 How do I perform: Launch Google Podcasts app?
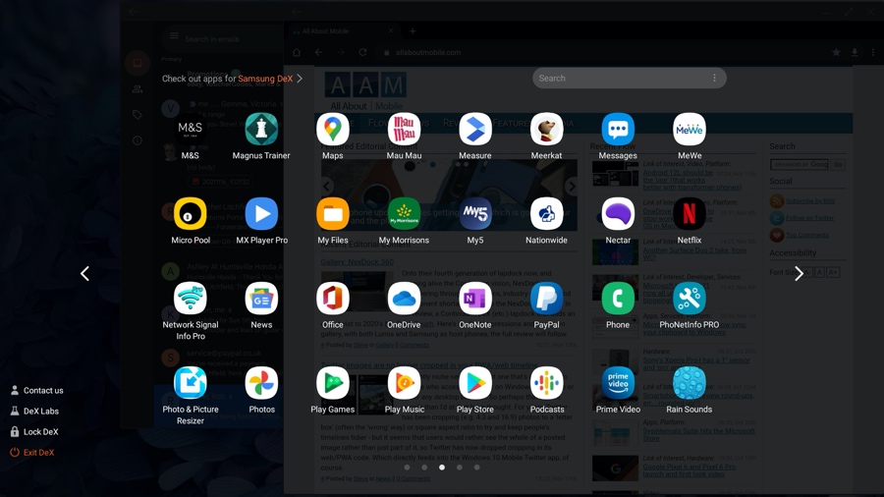point(546,383)
